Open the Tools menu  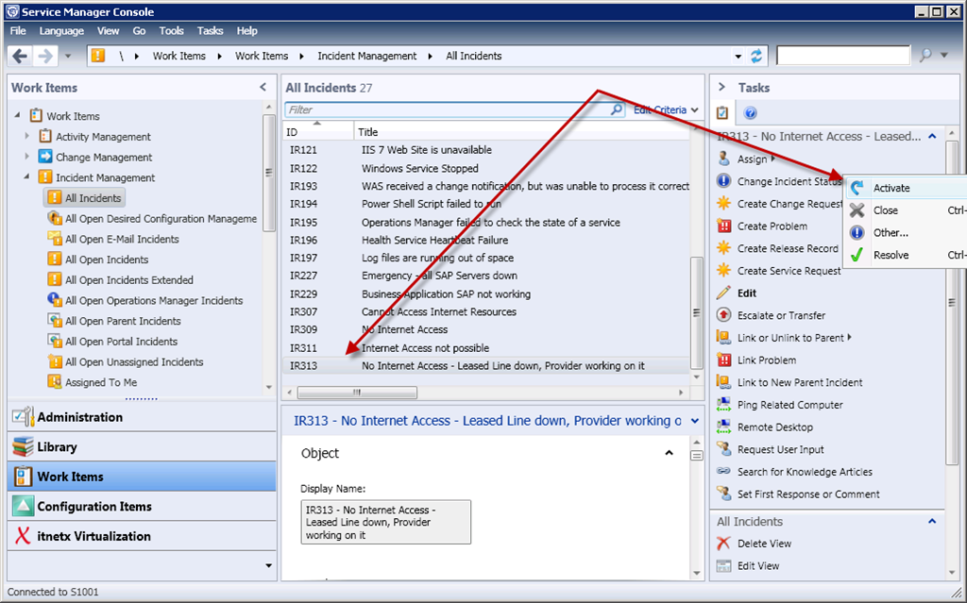point(171,31)
